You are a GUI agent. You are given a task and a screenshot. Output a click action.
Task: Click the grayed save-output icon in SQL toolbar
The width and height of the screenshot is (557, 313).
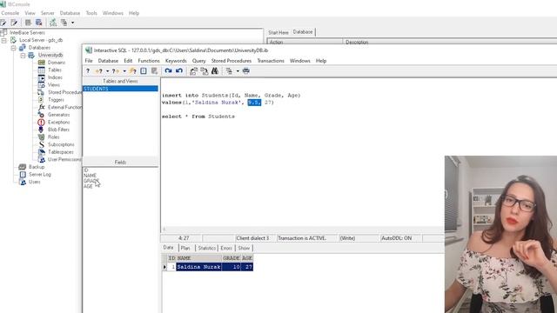coord(154,71)
